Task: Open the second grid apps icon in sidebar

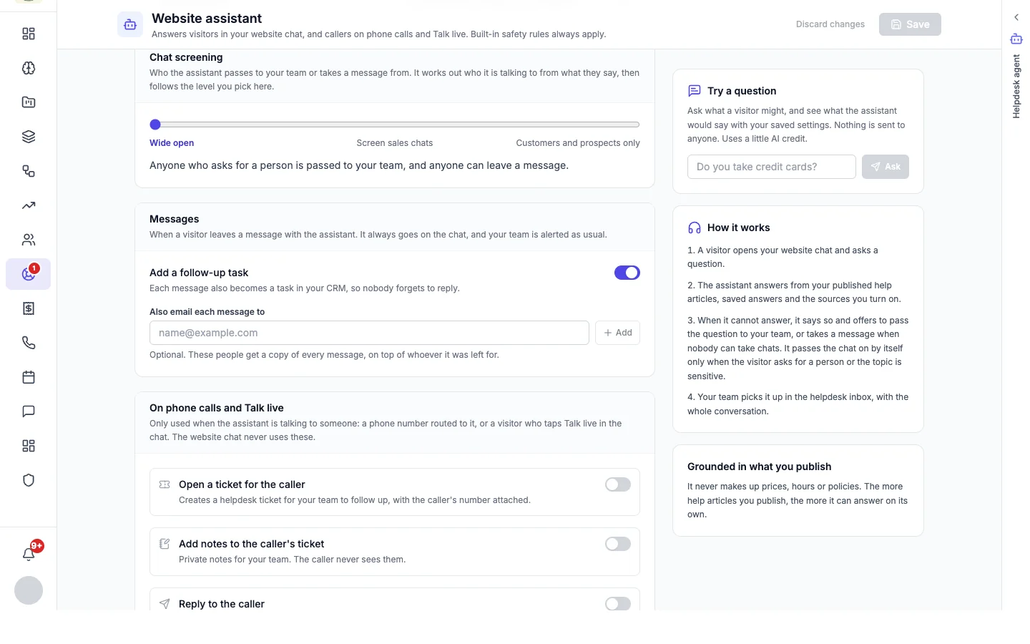Action: (29, 446)
